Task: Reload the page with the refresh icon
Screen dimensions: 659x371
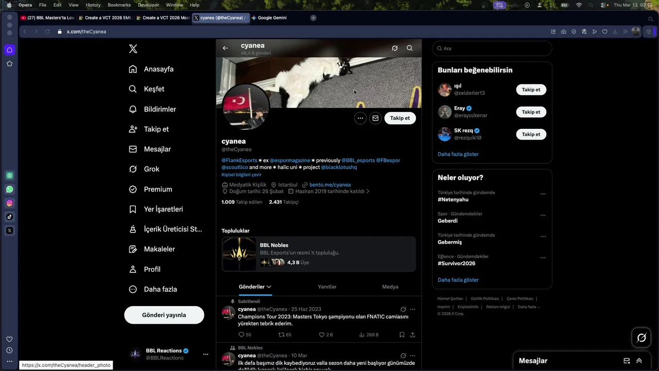Action: (47, 31)
